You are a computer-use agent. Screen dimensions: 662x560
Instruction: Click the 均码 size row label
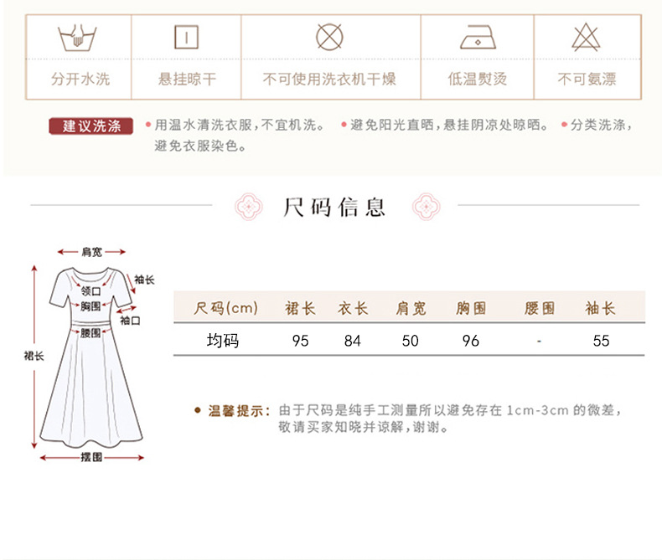point(223,341)
